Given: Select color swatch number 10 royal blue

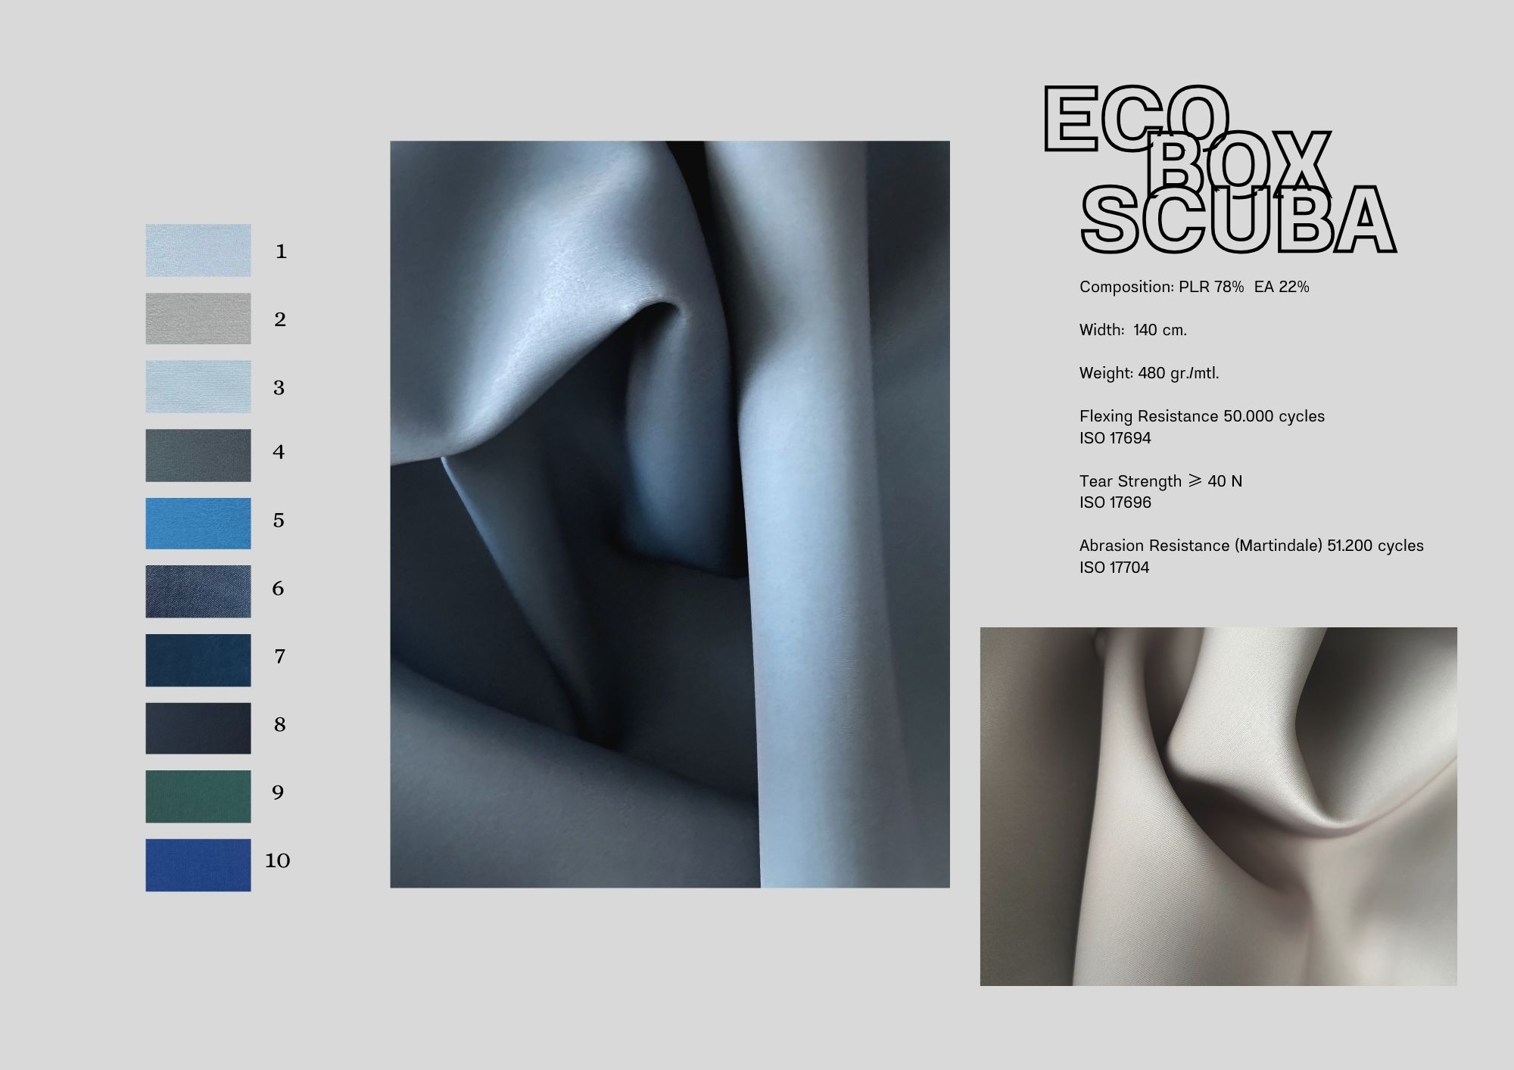Looking at the screenshot, I should 198,865.
